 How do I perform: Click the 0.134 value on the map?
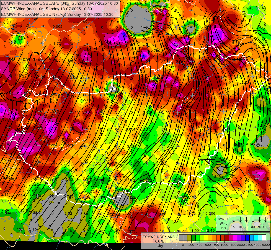click(6, 195)
